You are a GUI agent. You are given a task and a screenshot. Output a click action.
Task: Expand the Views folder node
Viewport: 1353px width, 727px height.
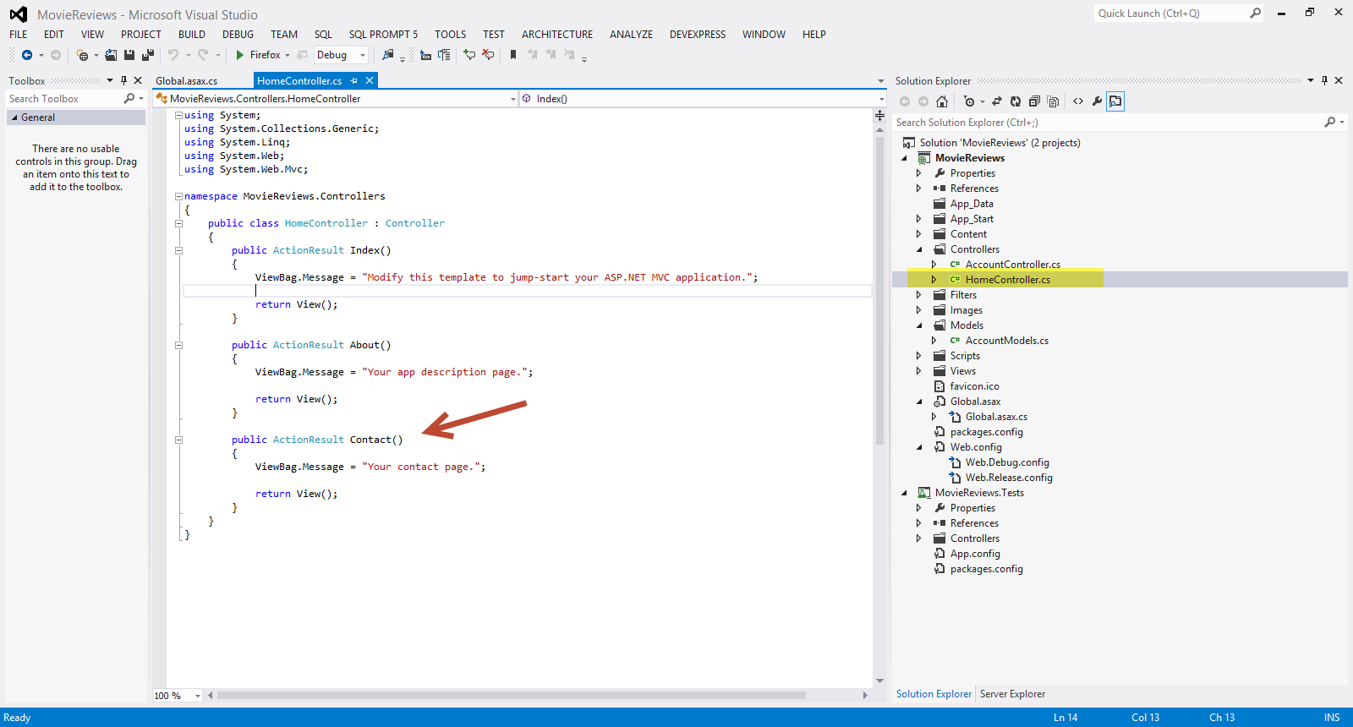click(x=919, y=371)
